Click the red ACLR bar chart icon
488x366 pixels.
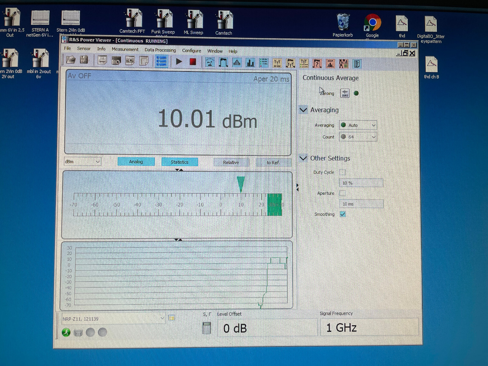(330, 63)
